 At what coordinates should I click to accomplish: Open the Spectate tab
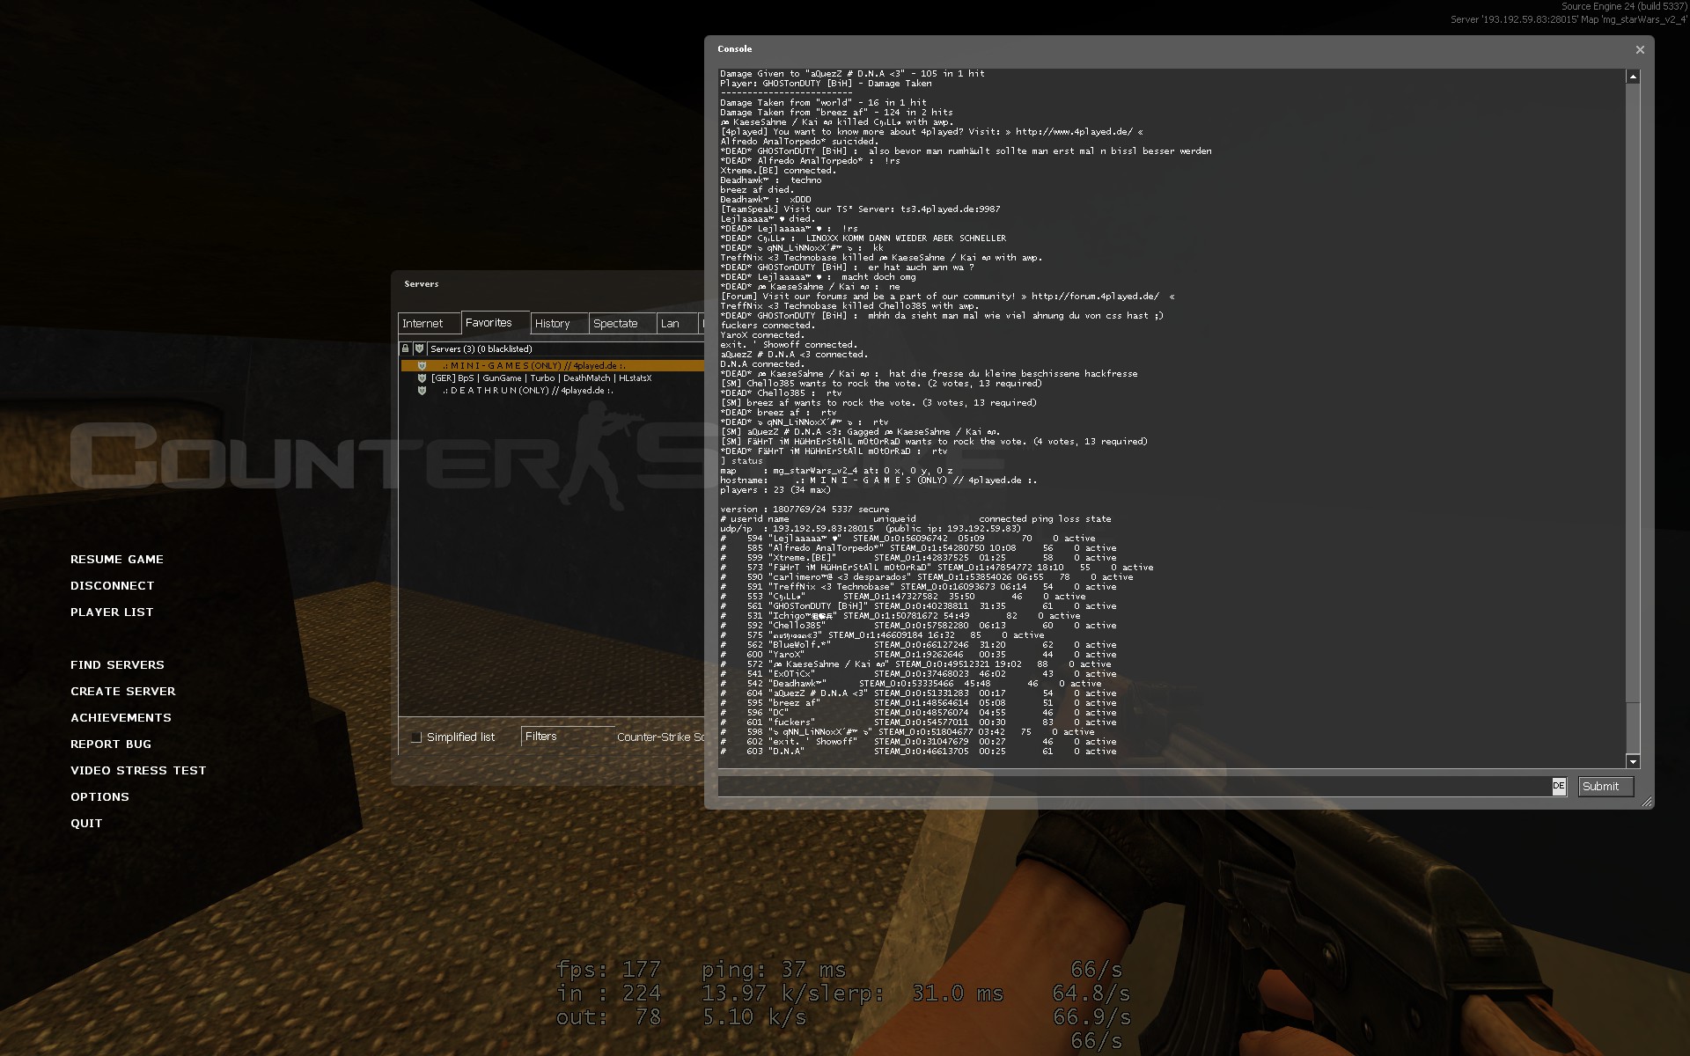[x=623, y=324]
